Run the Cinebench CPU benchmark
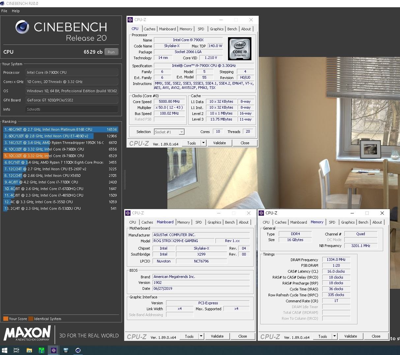This screenshot has width=400, height=355. click(111, 52)
